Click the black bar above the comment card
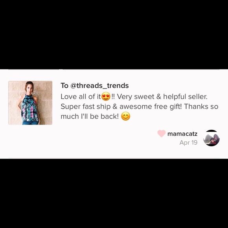Viewport: 228px width, 228px height. coord(114,35)
